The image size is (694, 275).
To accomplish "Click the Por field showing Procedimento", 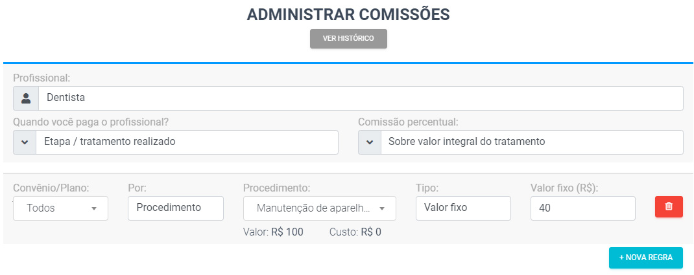I will (x=176, y=208).
